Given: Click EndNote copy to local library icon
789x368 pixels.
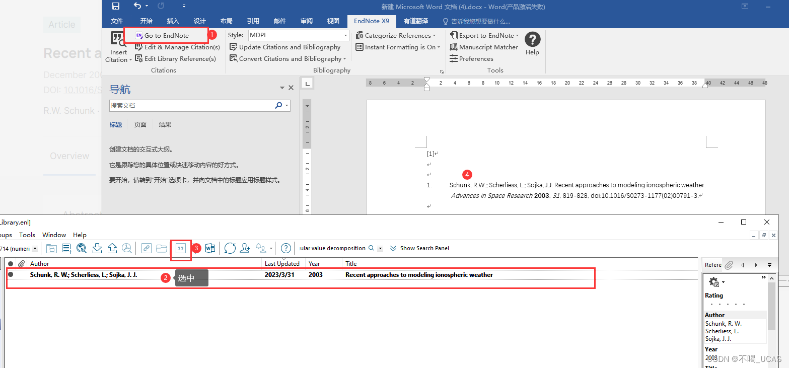Looking at the screenshot, I should [51, 248].
